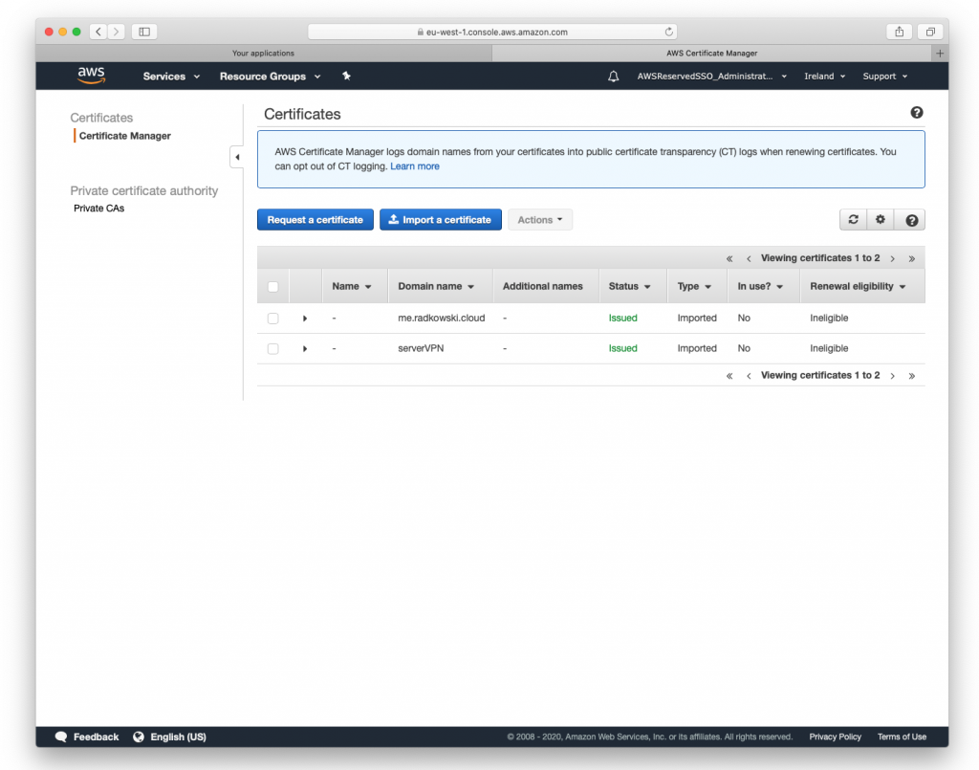Toggle Safari sidebar button
This screenshot has width=979, height=770.
(144, 32)
